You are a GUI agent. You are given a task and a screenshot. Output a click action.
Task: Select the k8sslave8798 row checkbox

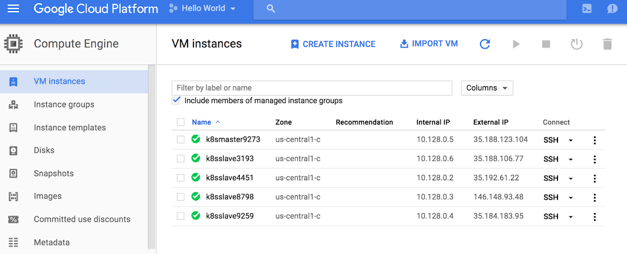pos(181,197)
